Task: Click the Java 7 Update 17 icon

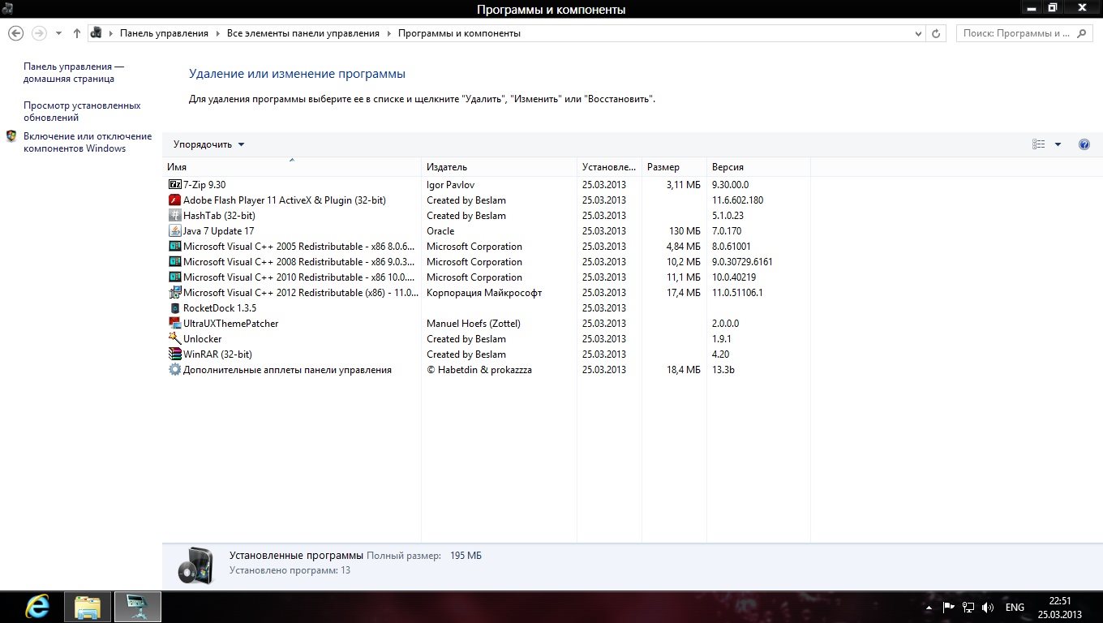Action: [174, 231]
